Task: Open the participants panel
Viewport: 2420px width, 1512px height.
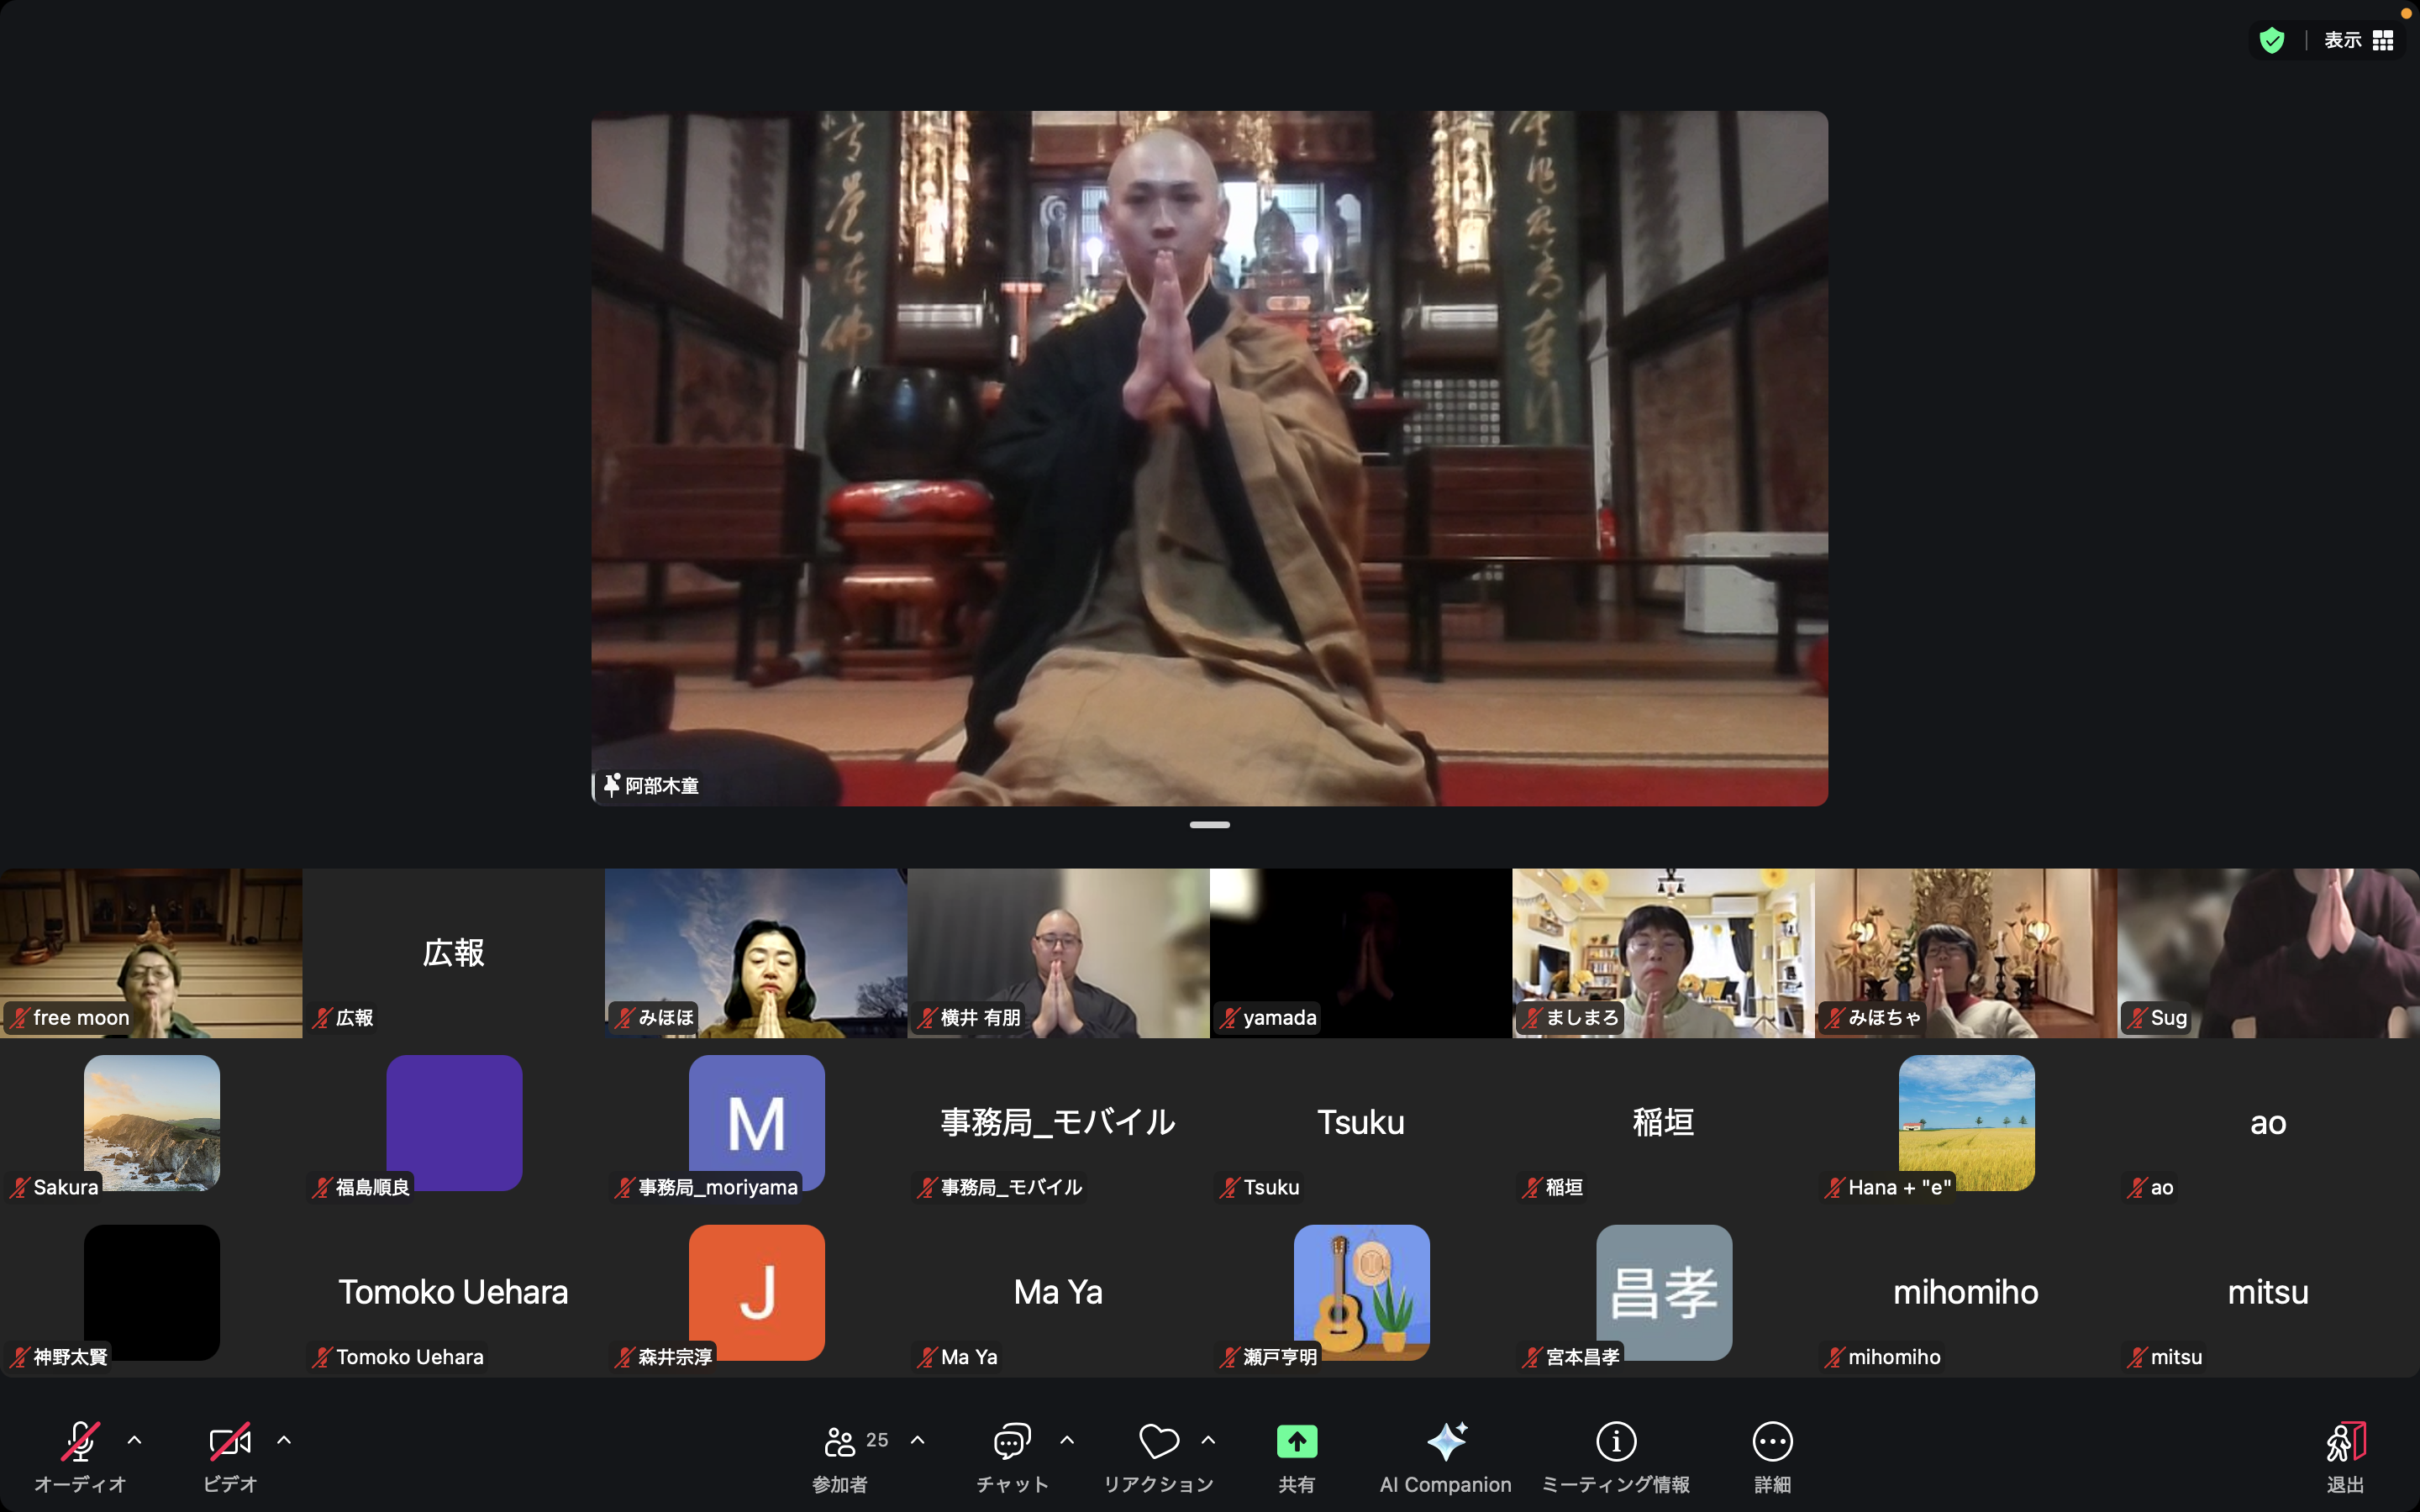Action: 840,1441
